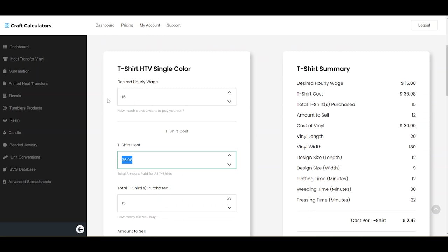Select Sublimation label in the sidebar
Screen dimensions: 448x252
(19, 71)
